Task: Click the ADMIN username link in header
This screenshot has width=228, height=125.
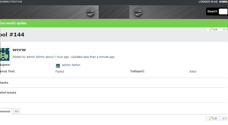Action: (x=223, y=2)
